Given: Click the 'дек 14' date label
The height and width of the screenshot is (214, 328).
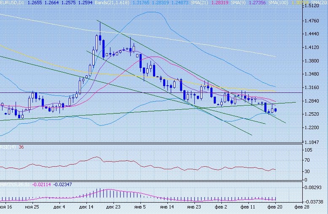Looking at the screenshot, I should (x=86, y=208).
